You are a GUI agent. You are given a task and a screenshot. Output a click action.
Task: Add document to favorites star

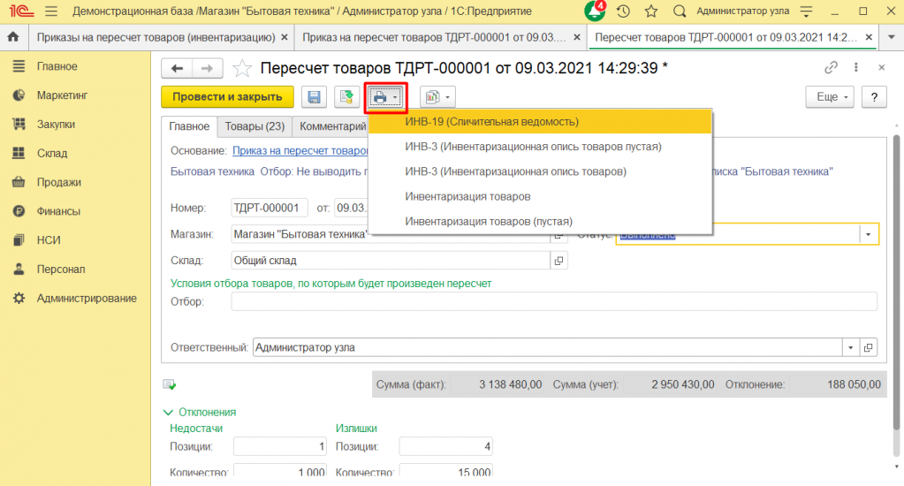click(x=242, y=69)
